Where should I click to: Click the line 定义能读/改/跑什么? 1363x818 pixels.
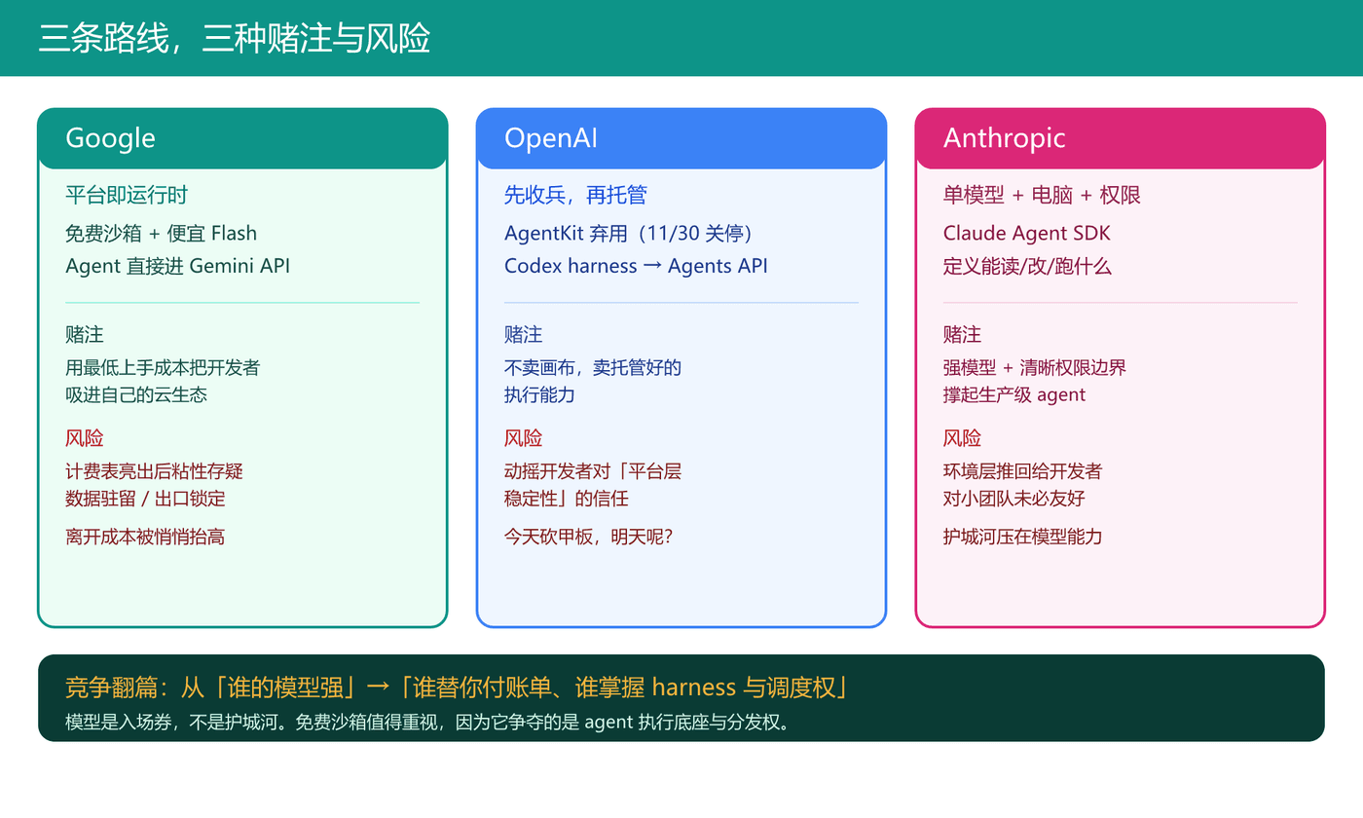1027,266
